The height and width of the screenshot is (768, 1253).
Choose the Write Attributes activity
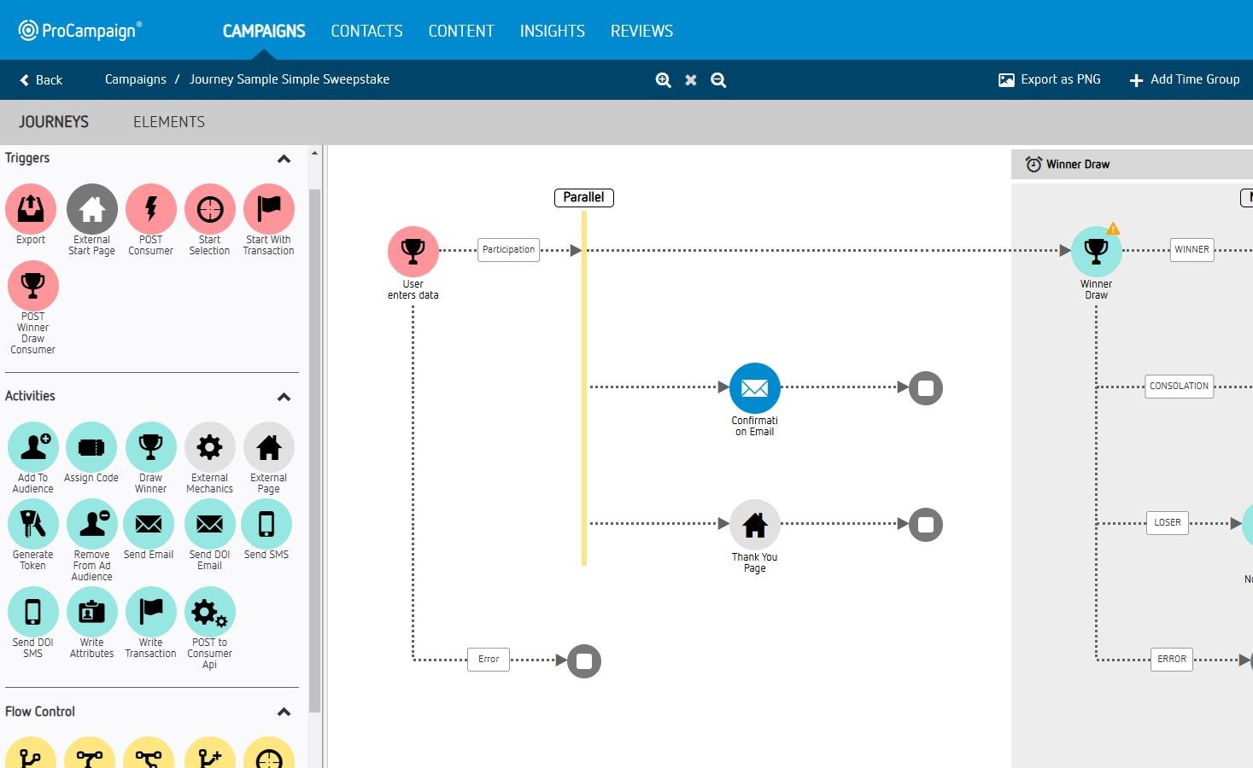pyautogui.click(x=92, y=612)
